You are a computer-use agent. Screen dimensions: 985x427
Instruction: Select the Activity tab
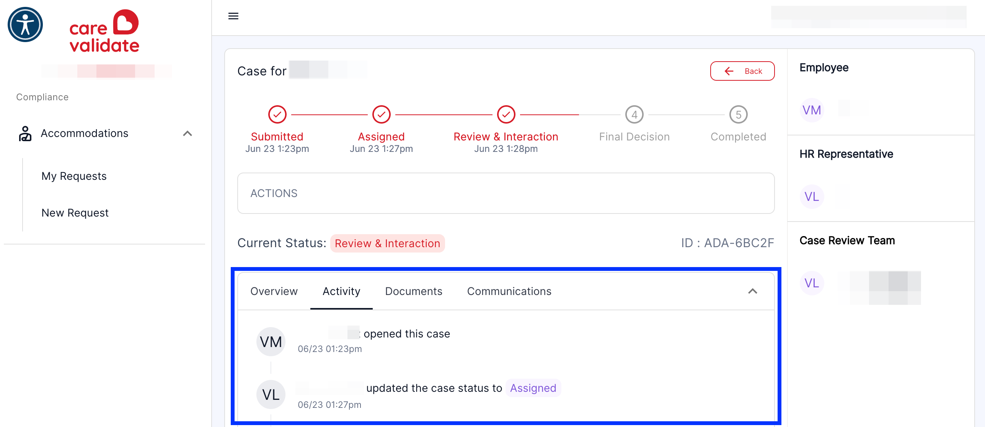point(341,291)
